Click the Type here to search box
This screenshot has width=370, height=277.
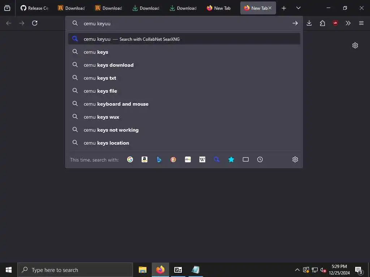(75, 270)
